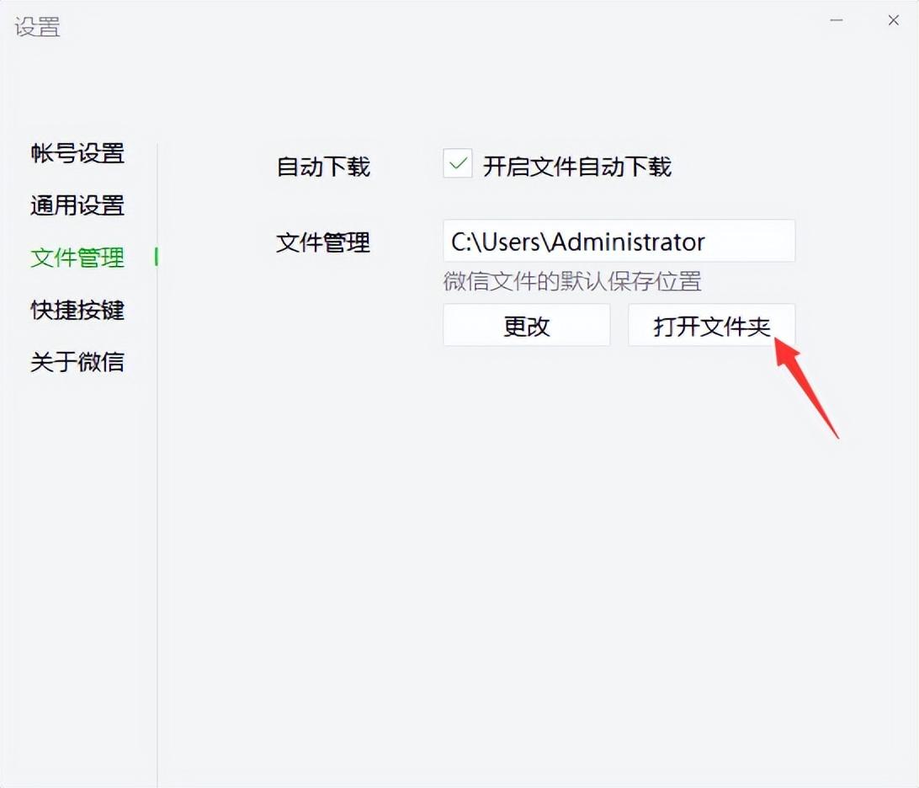Click the C:\Users\Administrator path field
Viewport: 919px width, 788px height.
pos(619,241)
